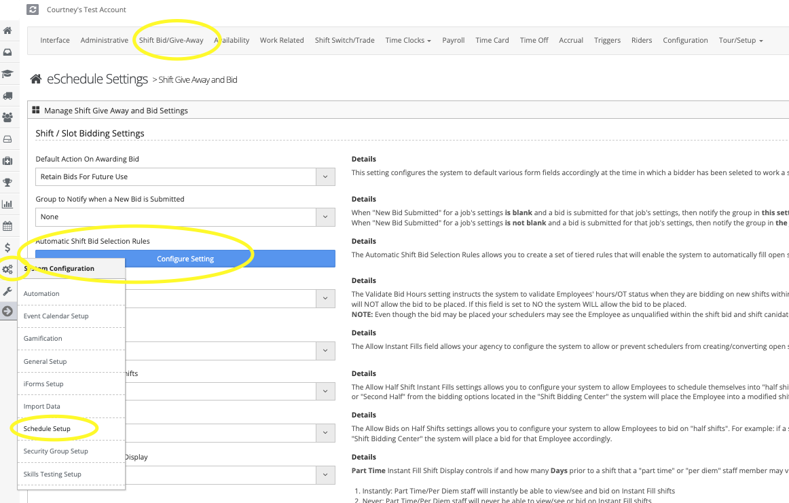Open the inbox tray icon in the sidebar
Image resolution: width=789 pixels, height=503 pixels.
7,52
